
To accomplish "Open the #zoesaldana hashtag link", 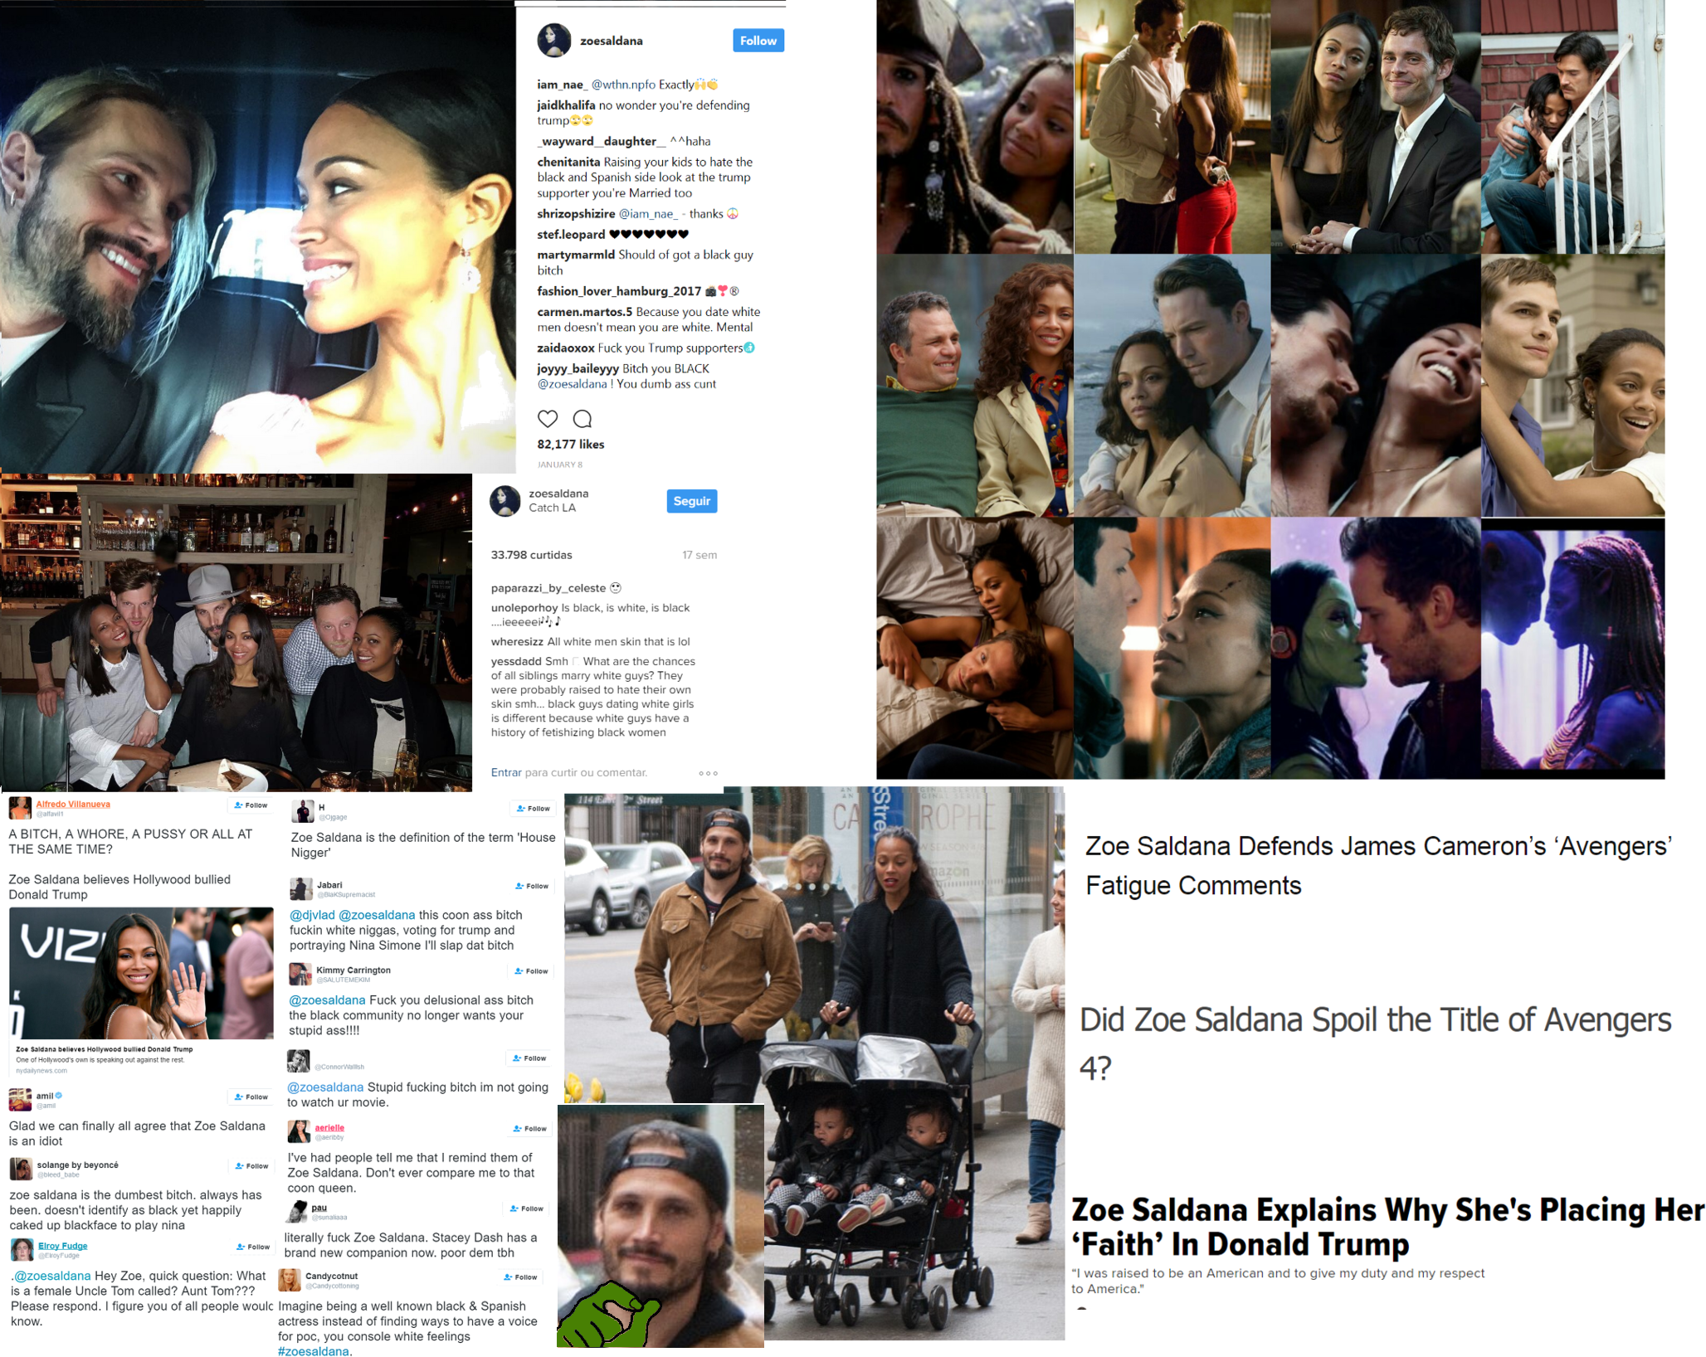I will [313, 1351].
